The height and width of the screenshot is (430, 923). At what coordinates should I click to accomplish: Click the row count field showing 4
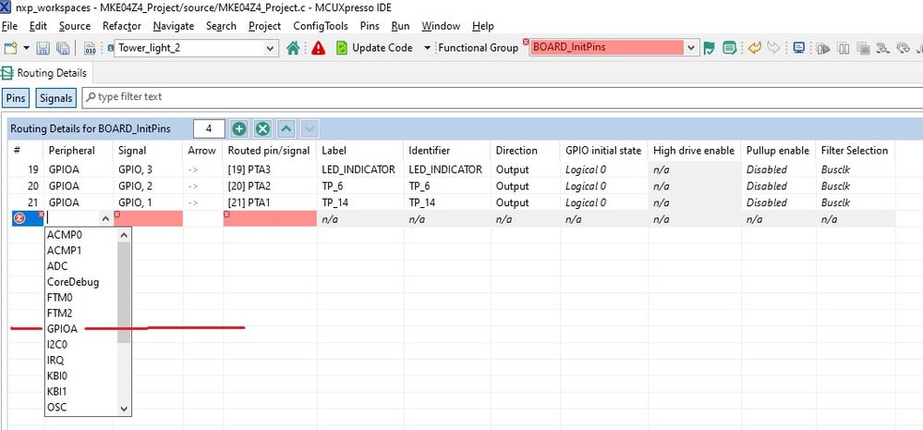209,129
